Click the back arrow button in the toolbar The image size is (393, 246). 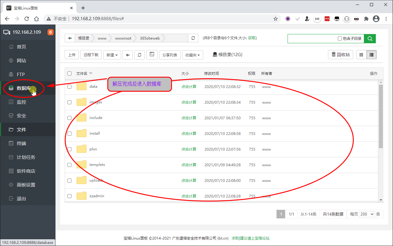coord(128,55)
